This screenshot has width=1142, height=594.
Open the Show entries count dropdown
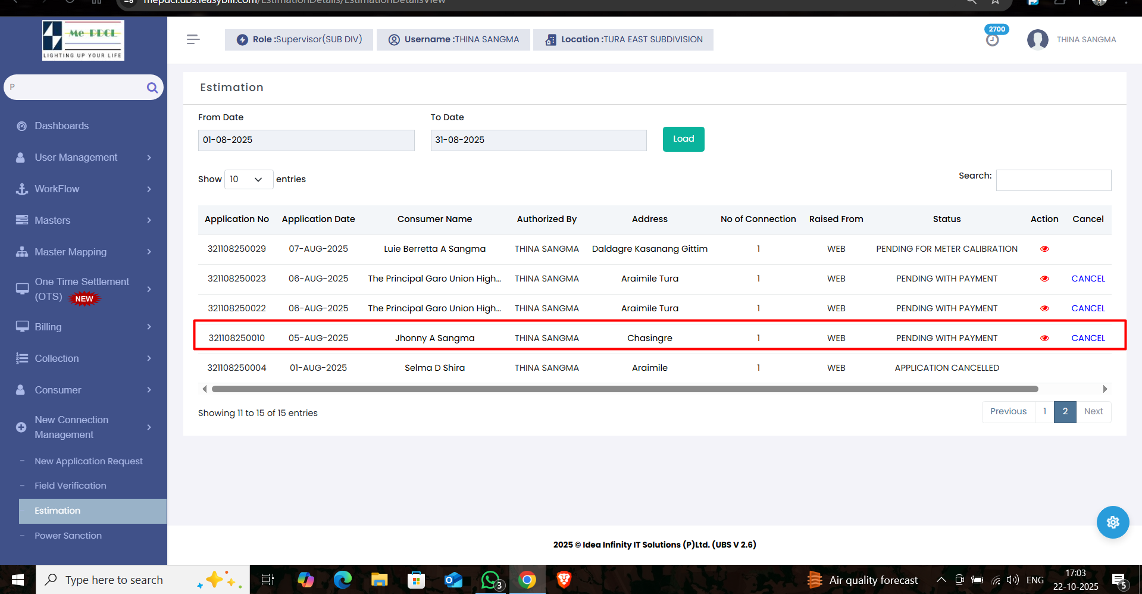(248, 179)
